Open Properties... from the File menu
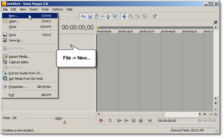The image size is (223, 137). [30, 87]
